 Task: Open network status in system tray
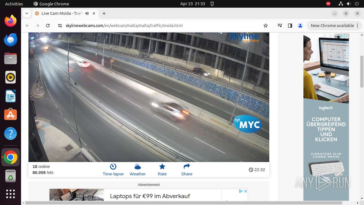(341, 4)
